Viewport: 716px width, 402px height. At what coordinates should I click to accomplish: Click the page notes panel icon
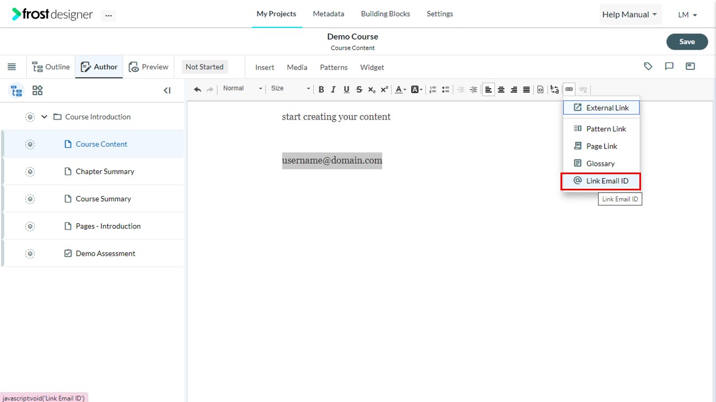[690, 66]
